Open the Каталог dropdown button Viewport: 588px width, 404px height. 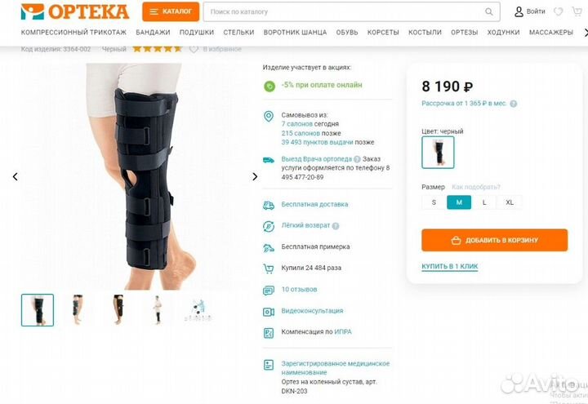[171, 11]
